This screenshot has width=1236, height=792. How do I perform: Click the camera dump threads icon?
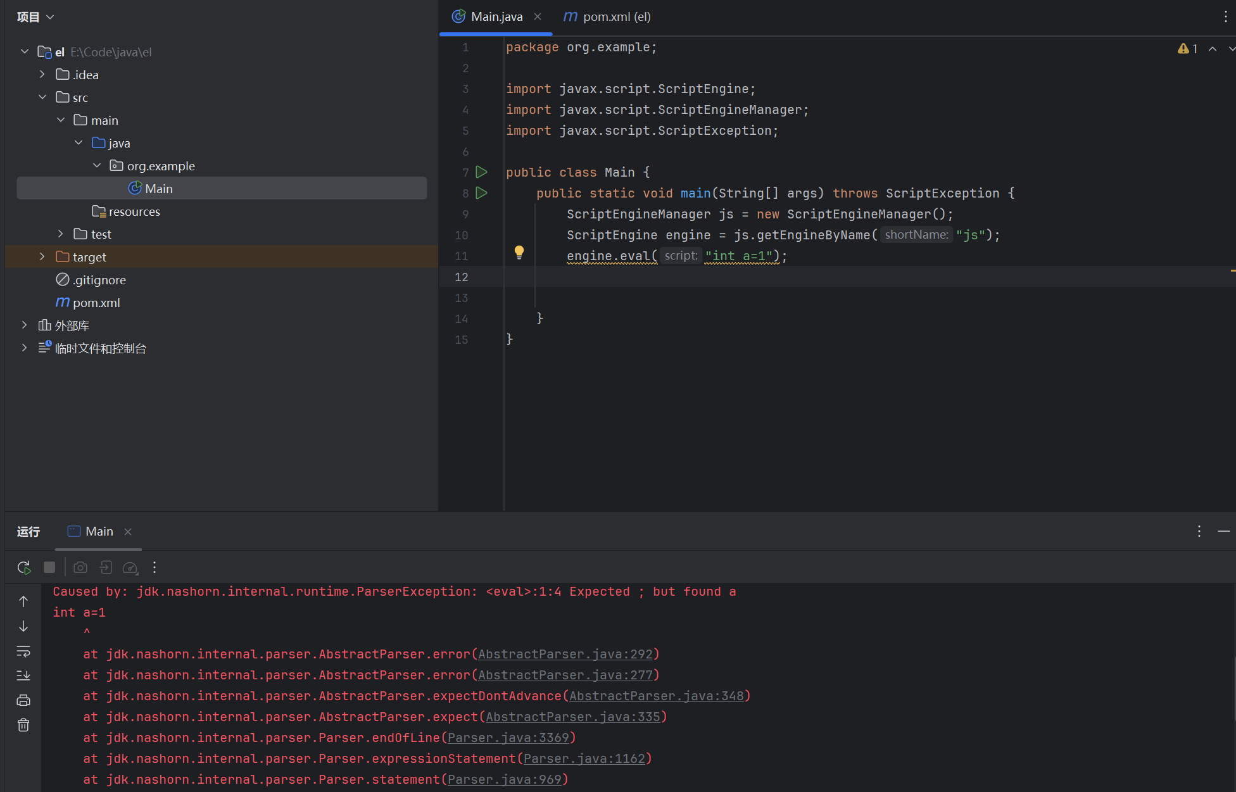(x=80, y=567)
